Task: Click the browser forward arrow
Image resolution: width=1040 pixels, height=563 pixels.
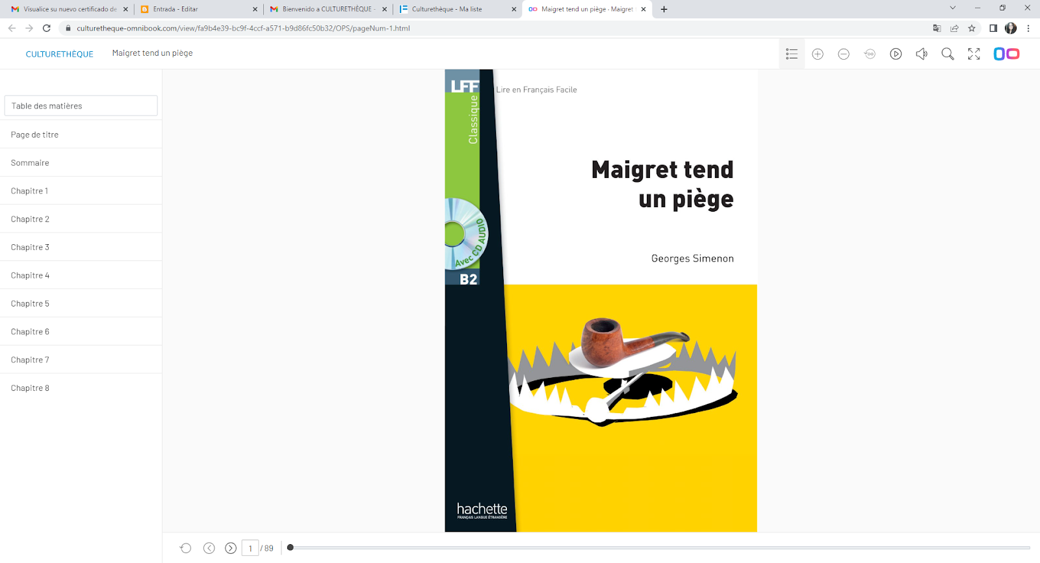Action: 29,28
